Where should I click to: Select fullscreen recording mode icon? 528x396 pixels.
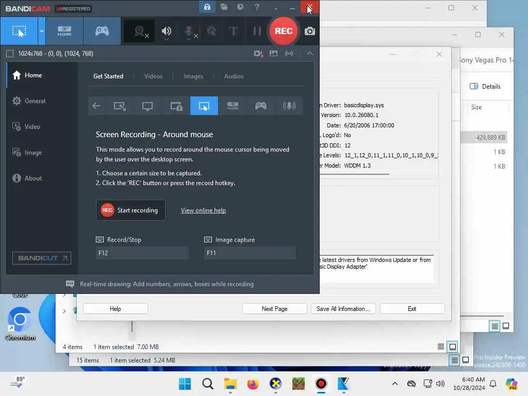147,106
